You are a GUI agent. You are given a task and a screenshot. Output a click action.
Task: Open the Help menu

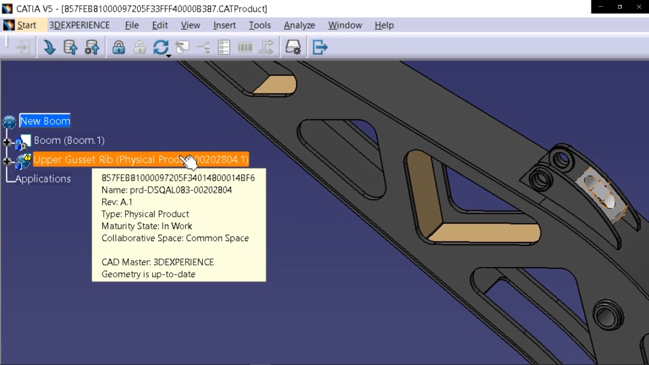click(x=384, y=25)
